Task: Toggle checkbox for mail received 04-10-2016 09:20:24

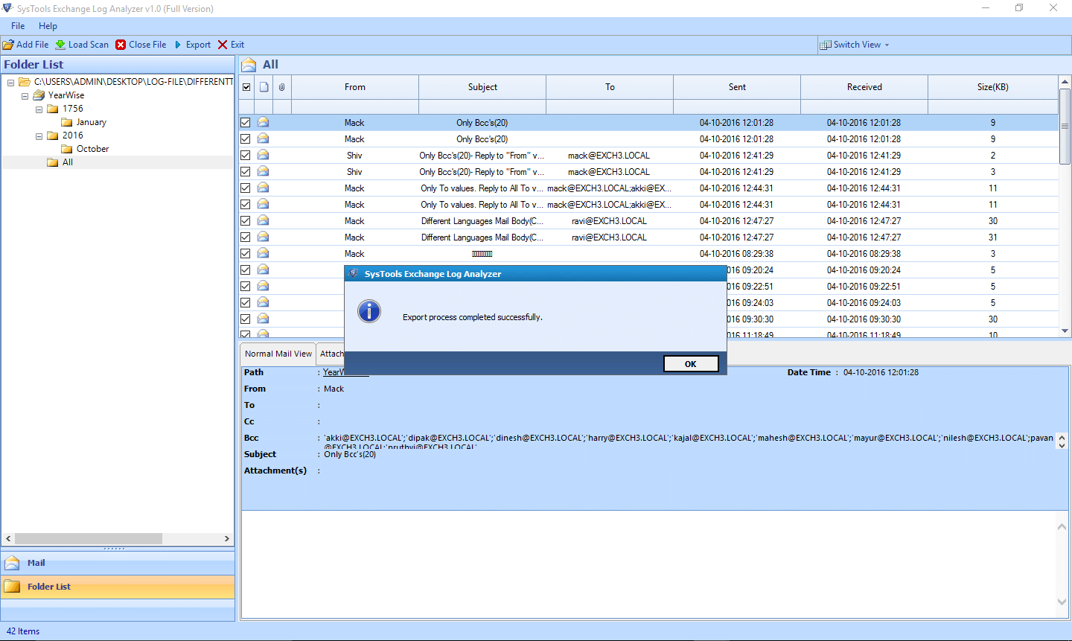Action: tap(245, 270)
